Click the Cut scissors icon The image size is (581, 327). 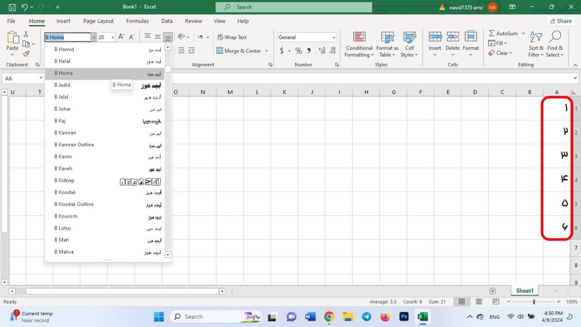click(x=26, y=34)
